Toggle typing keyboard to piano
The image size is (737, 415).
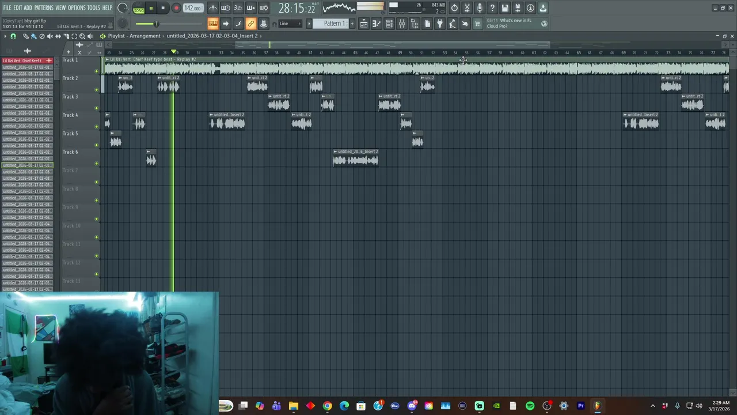click(x=213, y=24)
